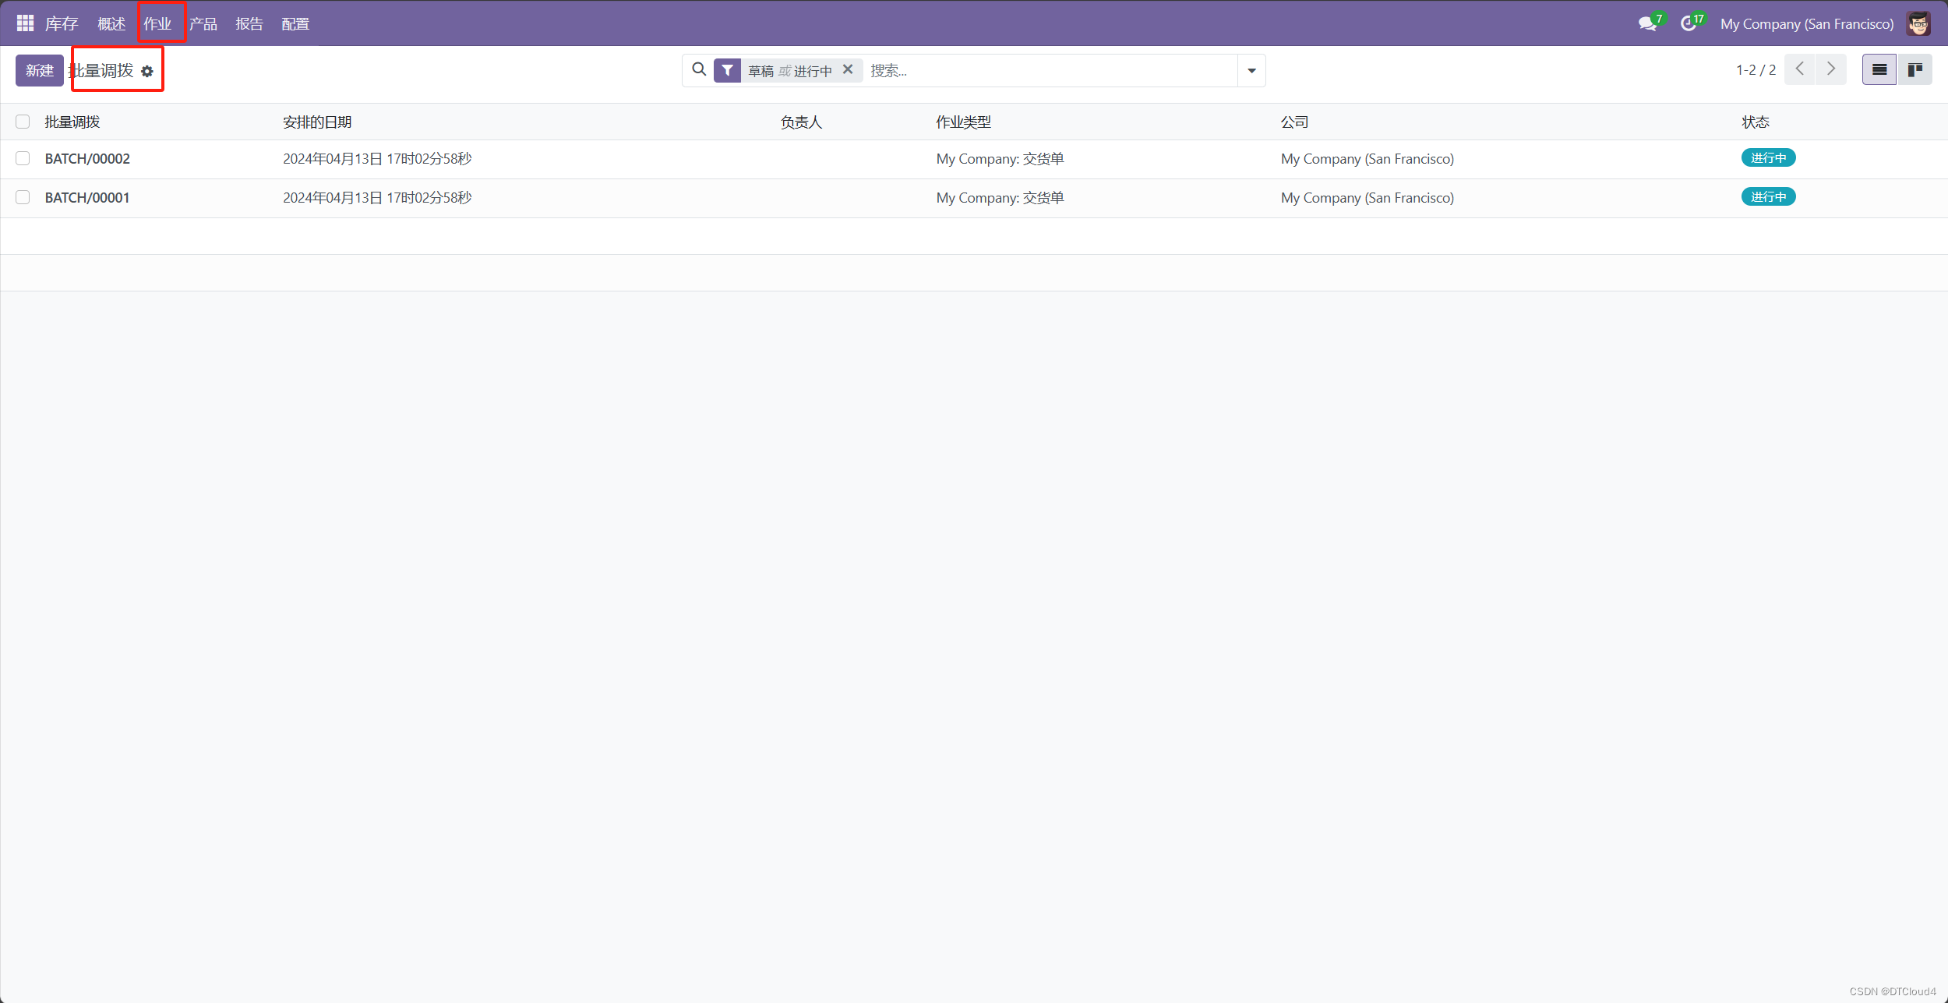The image size is (1948, 1003).
Task: Expand the search options dropdown arrow
Action: tap(1251, 71)
